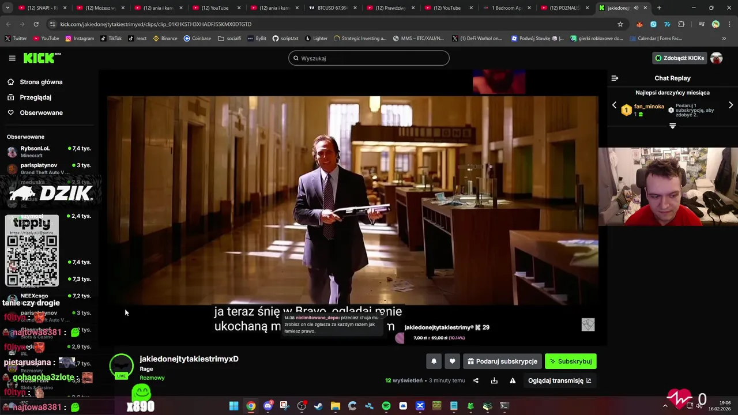Click the streamer avatar with LIVE badge

coord(122,367)
